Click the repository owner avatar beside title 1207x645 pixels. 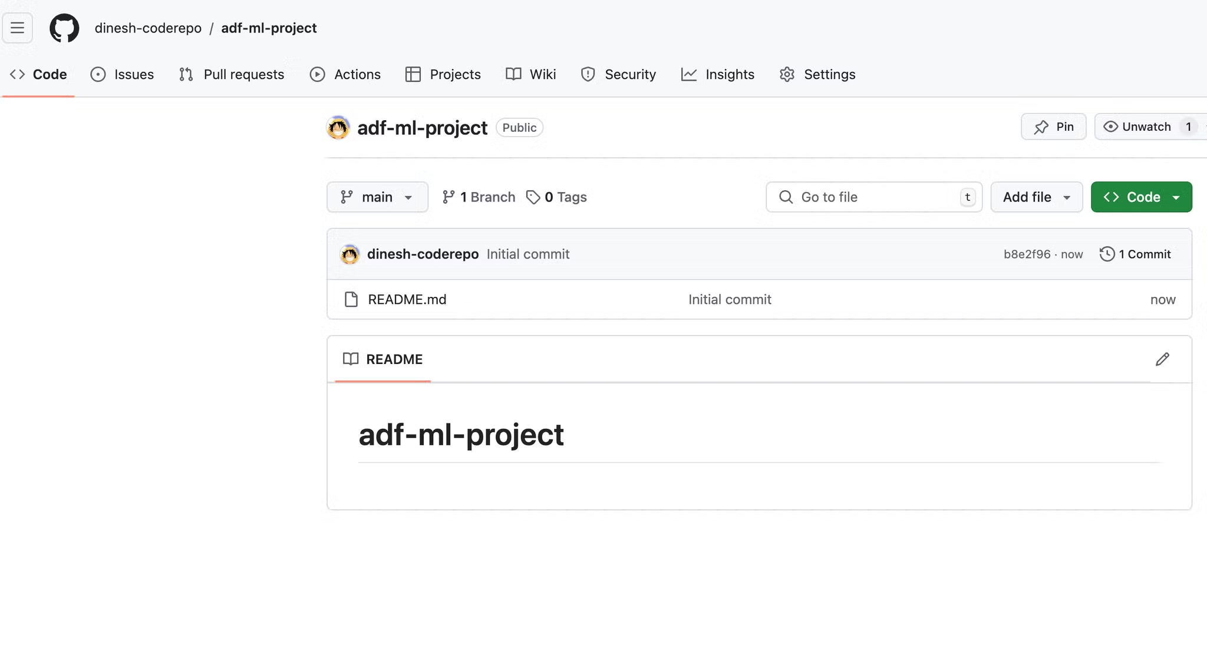click(338, 127)
